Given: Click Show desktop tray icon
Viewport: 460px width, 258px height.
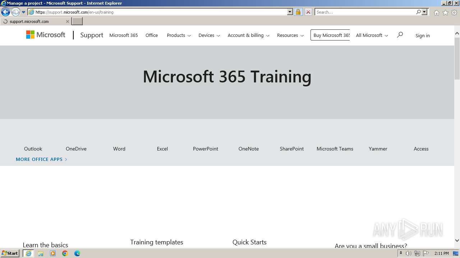Looking at the screenshot, I should (456, 253).
